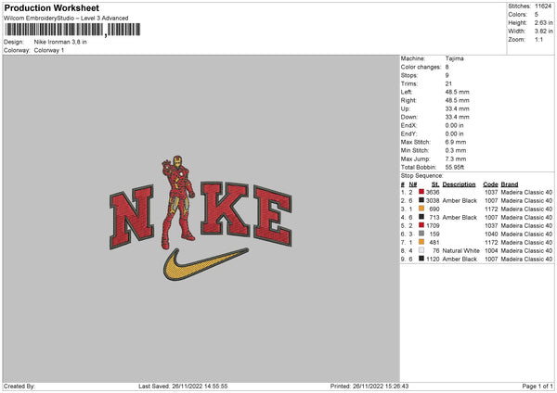The width and height of the screenshot is (557, 393).
Task: Click the 'Description' column header
Action: [x=459, y=184]
